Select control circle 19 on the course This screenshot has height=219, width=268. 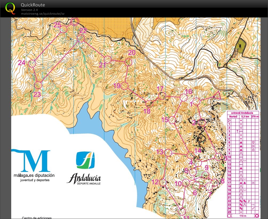click(x=124, y=86)
